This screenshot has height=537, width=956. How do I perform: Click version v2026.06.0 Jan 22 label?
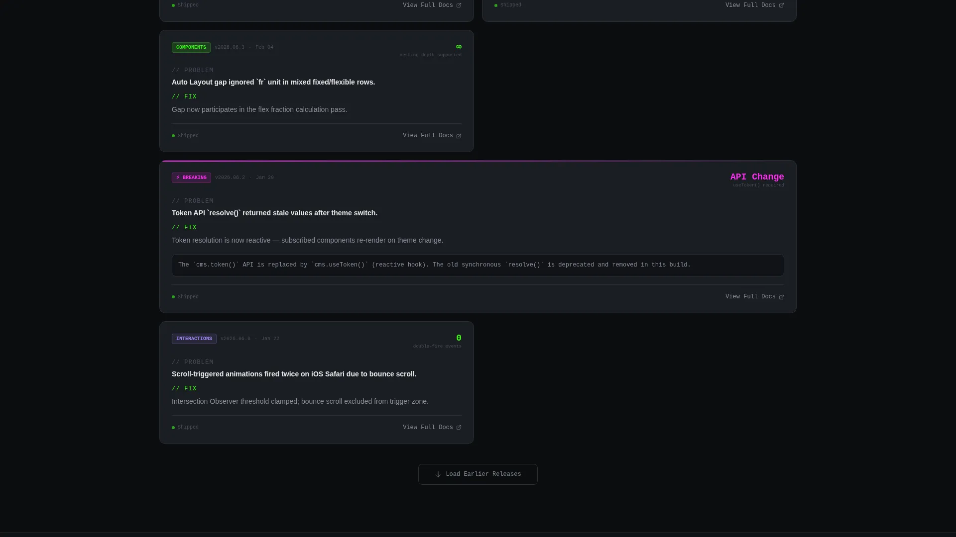pyautogui.click(x=250, y=339)
